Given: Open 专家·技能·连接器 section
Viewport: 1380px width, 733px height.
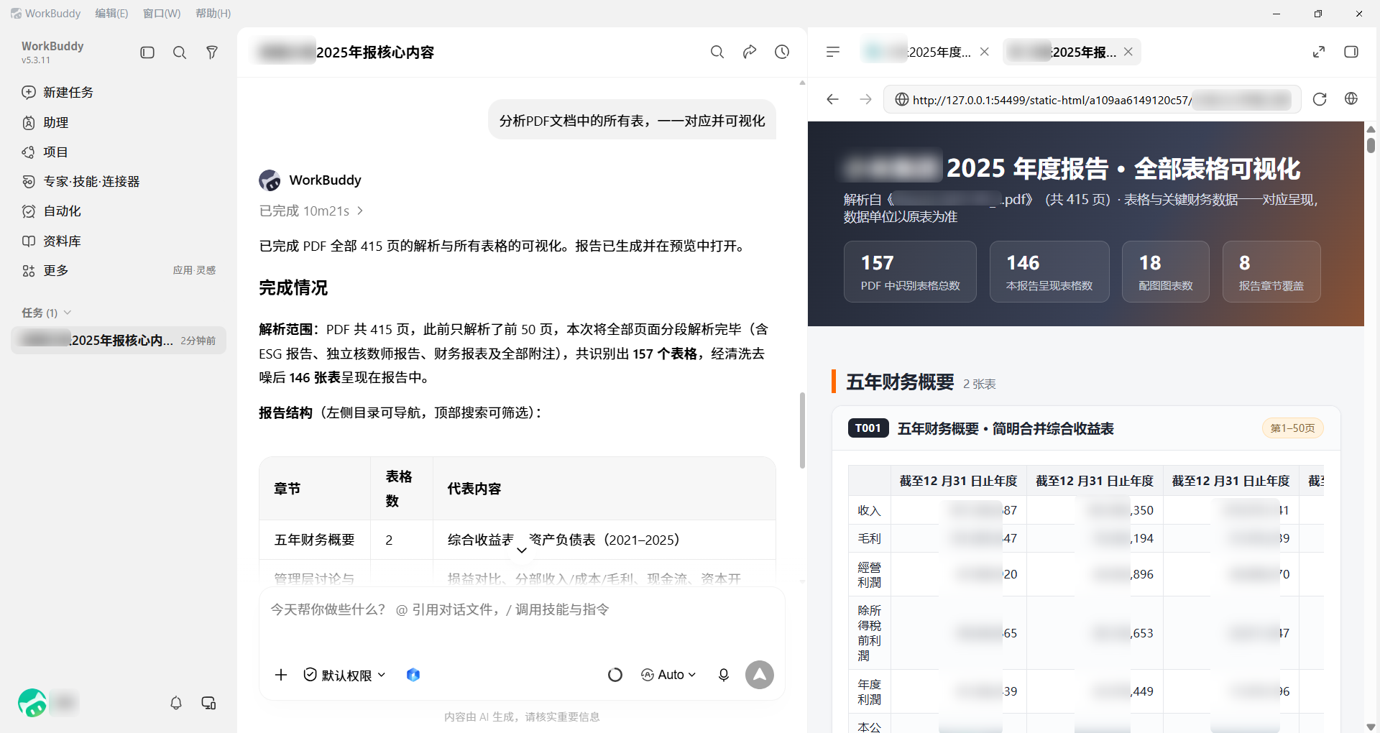Looking at the screenshot, I should point(80,182).
